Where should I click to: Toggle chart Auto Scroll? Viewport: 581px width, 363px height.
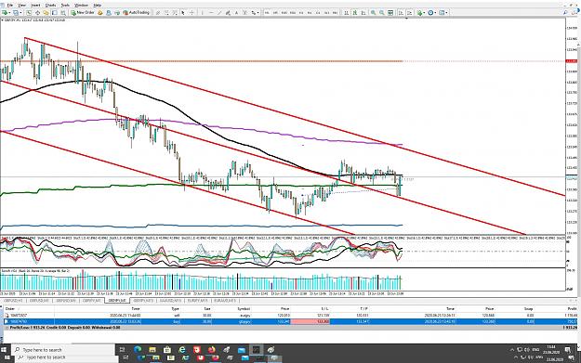click(401, 13)
